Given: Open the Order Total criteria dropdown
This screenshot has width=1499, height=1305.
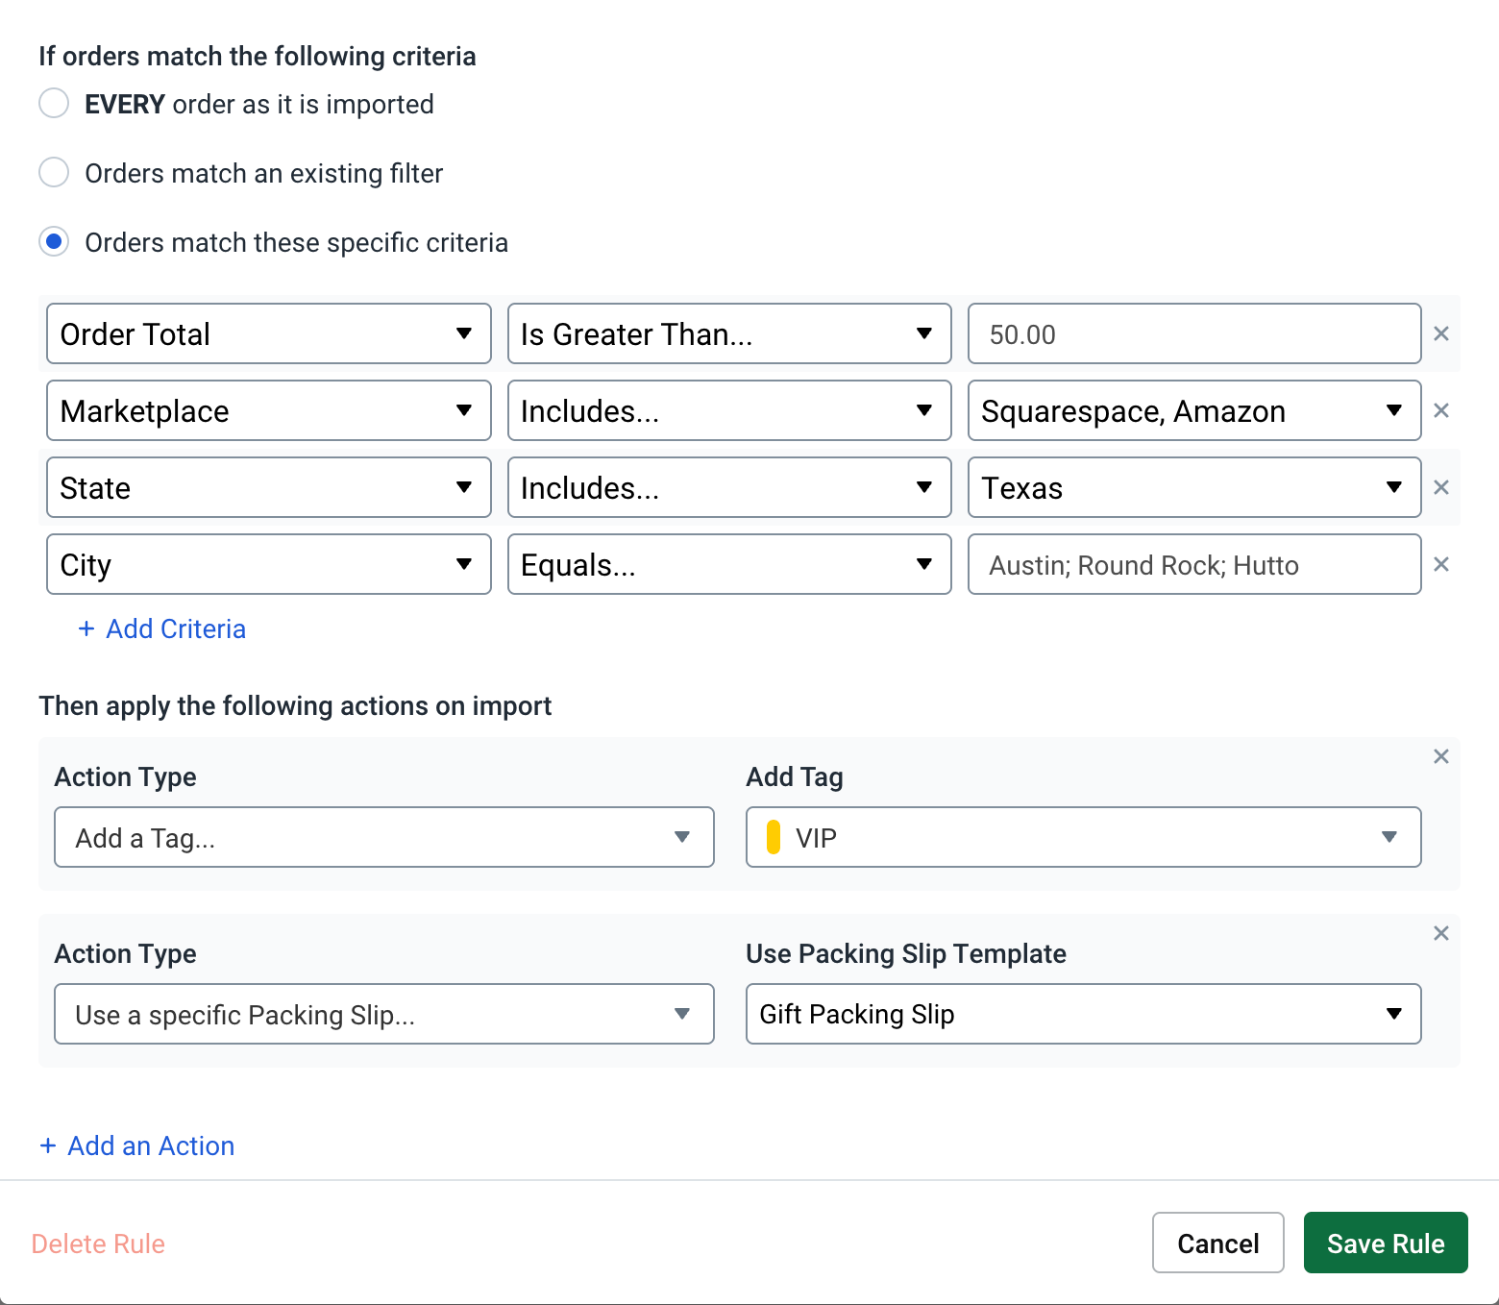Looking at the screenshot, I should (x=269, y=333).
